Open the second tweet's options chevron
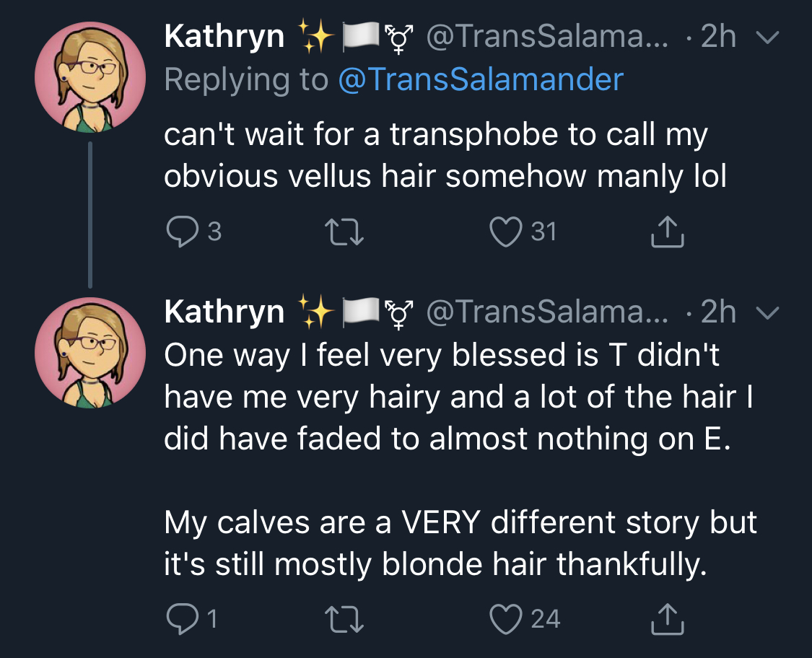This screenshot has height=658, width=812. coord(767,312)
